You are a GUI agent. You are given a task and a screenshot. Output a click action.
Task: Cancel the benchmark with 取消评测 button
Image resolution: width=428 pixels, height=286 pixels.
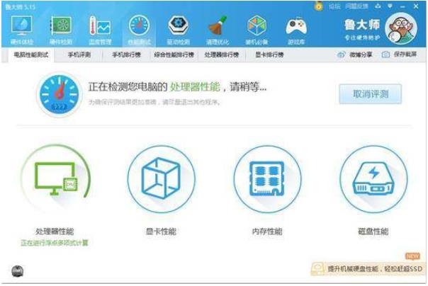[370, 94]
